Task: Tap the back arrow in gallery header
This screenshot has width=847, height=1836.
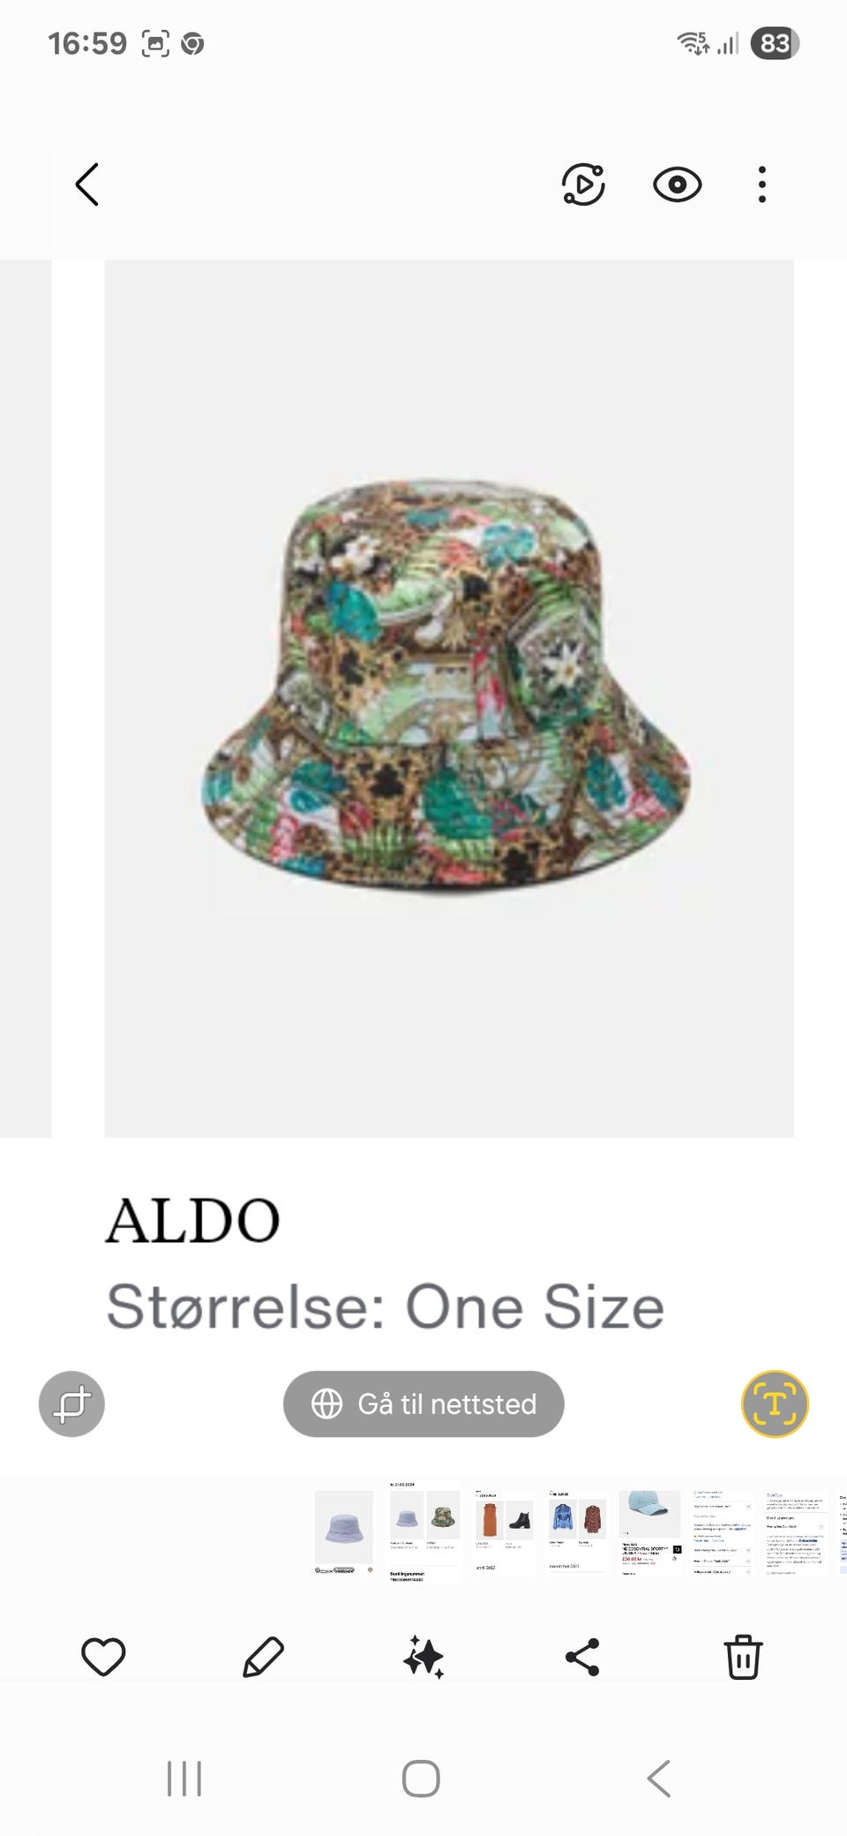Action: [86, 184]
